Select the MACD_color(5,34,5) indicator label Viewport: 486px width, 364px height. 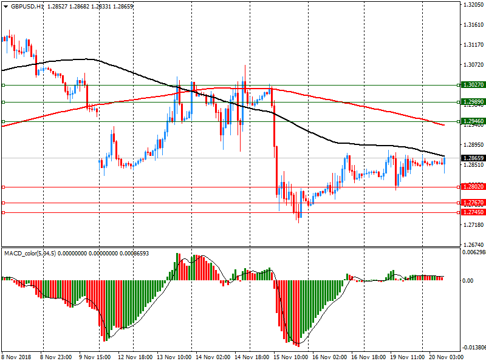click(30, 254)
